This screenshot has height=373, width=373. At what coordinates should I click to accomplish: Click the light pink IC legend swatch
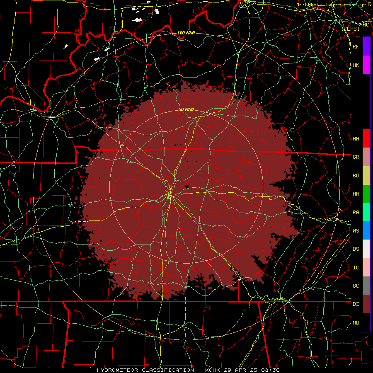[x=366, y=267]
